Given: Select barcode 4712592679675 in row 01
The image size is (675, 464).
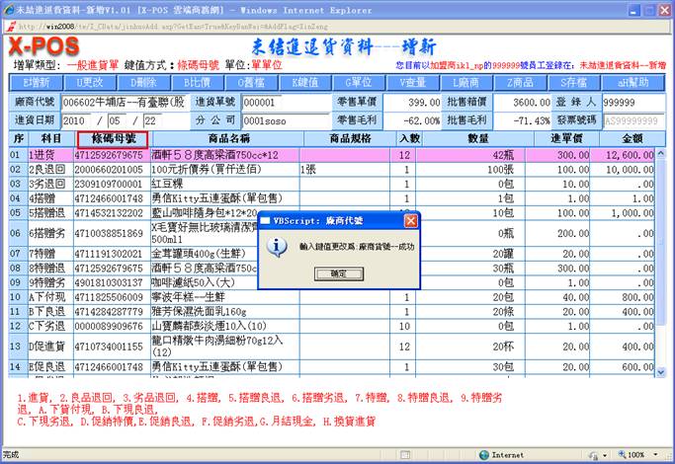Looking at the screenshot, I should [x=111, y=155].
